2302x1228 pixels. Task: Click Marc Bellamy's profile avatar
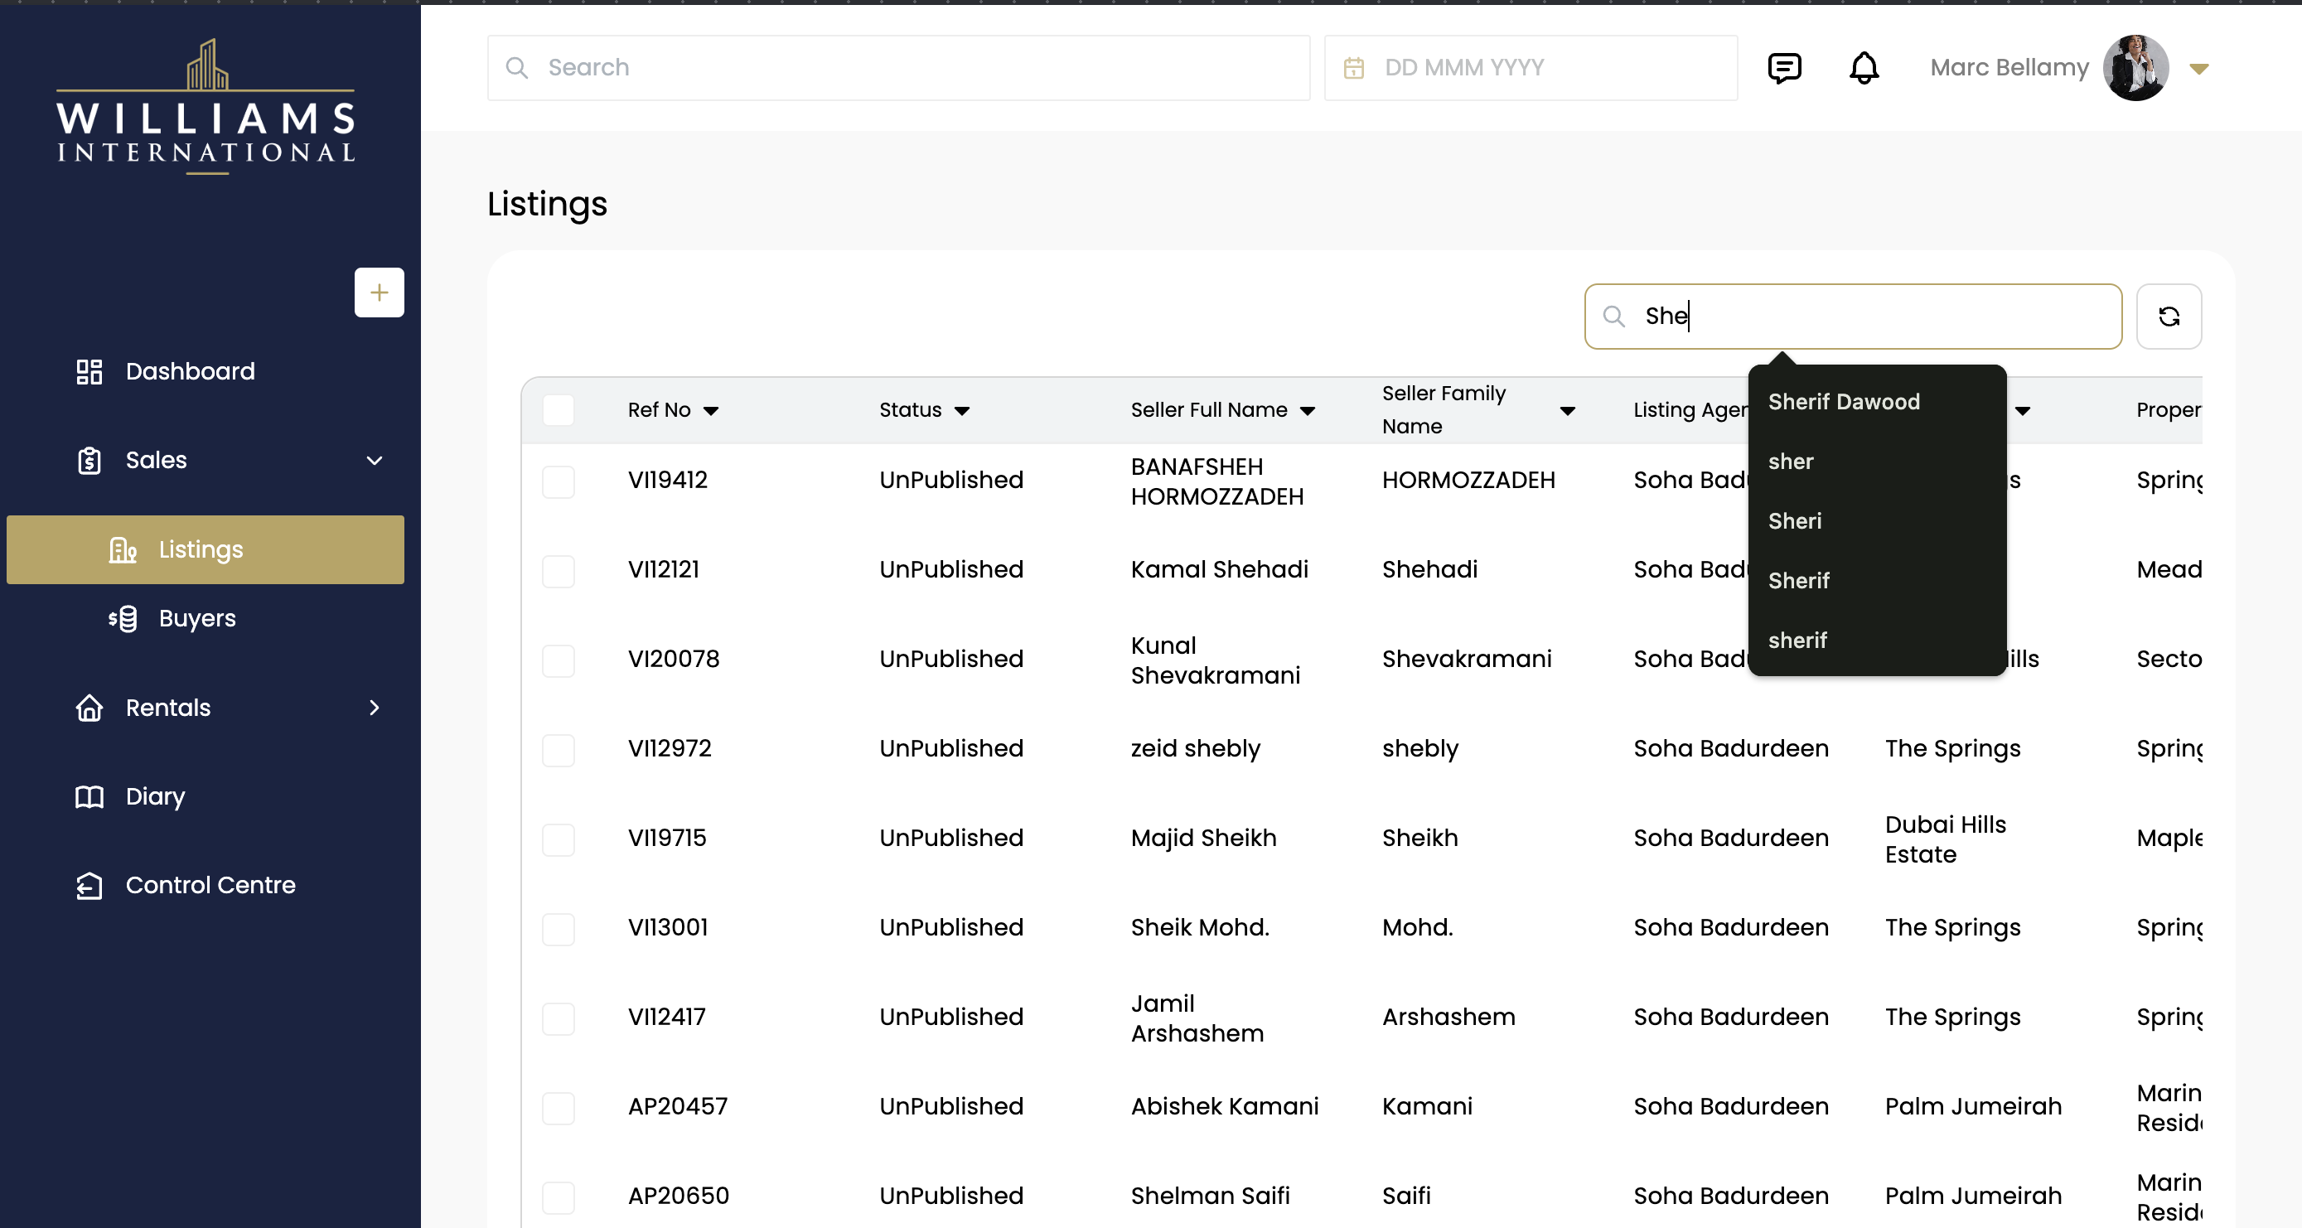[2135, 68]
